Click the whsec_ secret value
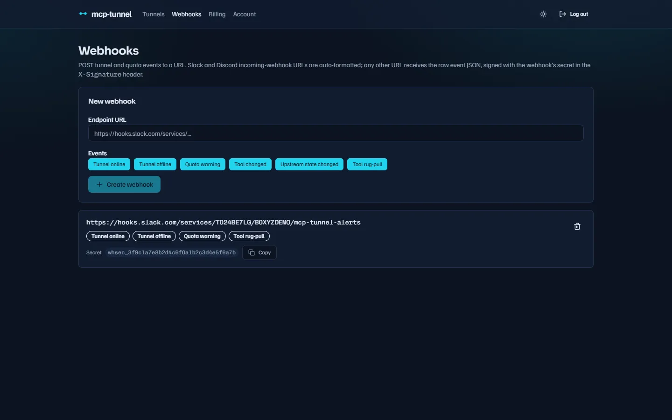Image resolution: width=672 pixels, height=420 pixels. (172, 252)
